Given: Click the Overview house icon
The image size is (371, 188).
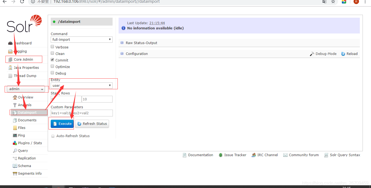Looking at the screenshot, I should click(15, 97).
